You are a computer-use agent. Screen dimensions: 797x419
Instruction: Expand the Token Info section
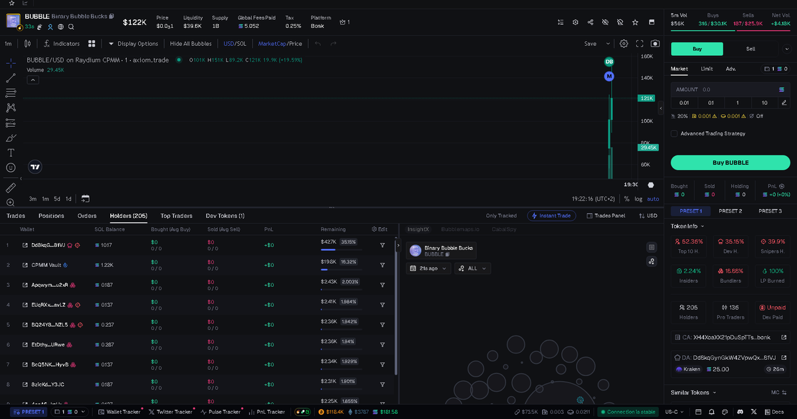coord(687,226)
